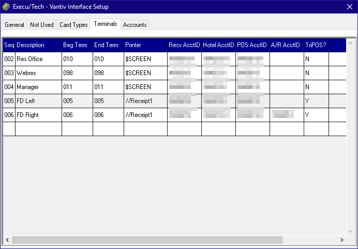The image size is (358, 249).
Task: Click the End Term column header
Action: tap(108, 45)
